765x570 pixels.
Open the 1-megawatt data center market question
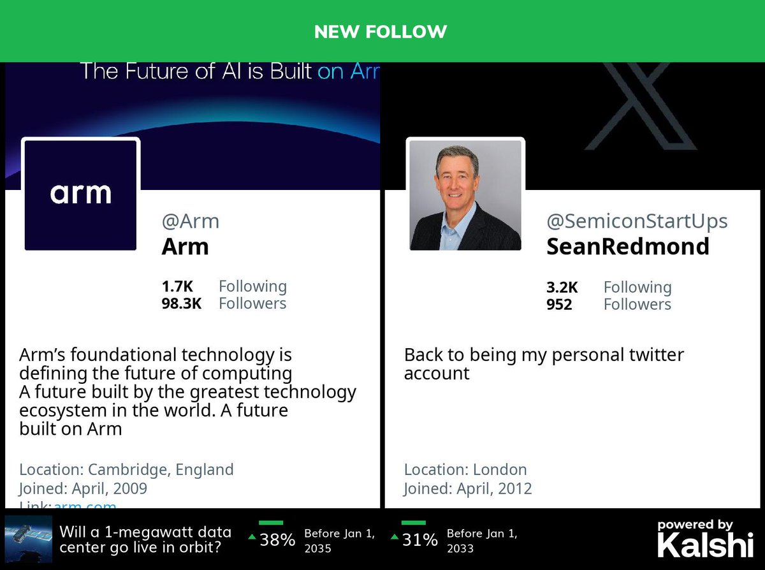coord(145,540)
